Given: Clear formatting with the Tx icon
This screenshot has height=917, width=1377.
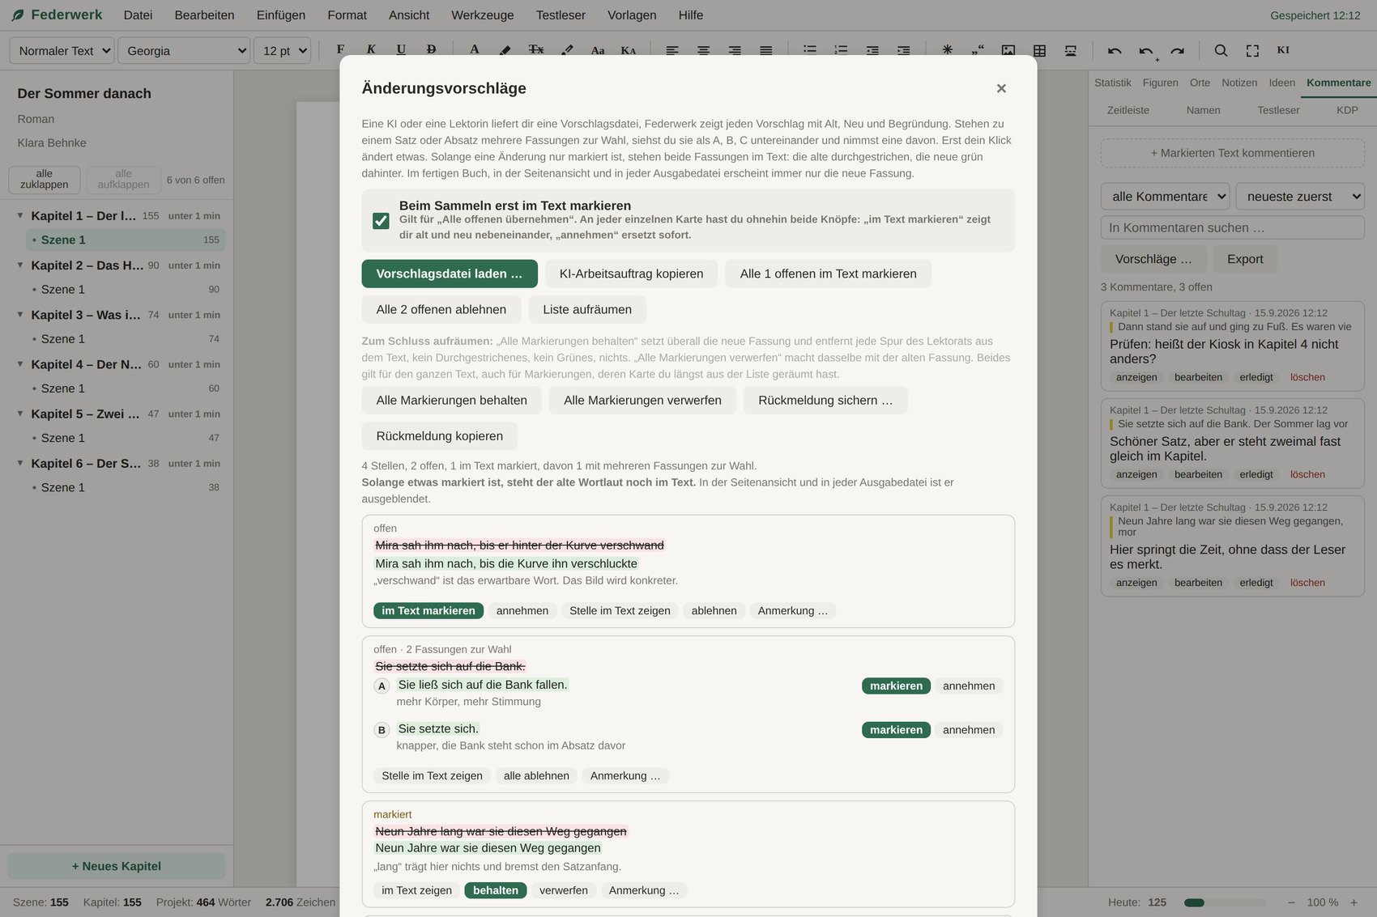Looking at the screenshot, I should [536, 50].
